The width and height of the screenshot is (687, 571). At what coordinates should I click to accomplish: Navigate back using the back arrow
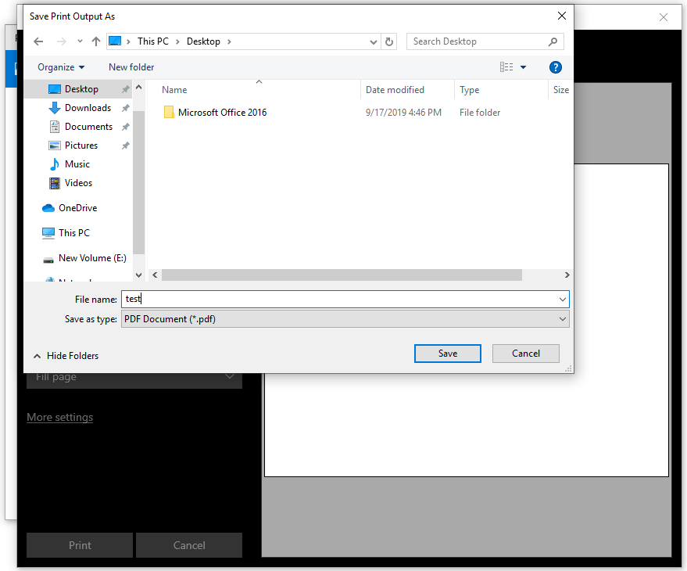38,41
